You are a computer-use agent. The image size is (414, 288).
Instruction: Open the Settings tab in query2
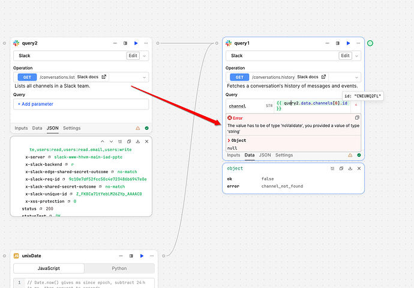click(x=72, y=128)
